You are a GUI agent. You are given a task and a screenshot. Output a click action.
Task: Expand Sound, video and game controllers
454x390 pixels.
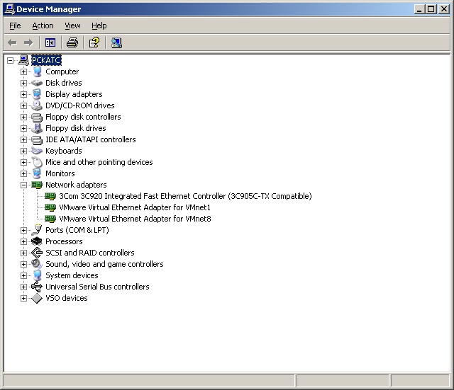point(23,264)
